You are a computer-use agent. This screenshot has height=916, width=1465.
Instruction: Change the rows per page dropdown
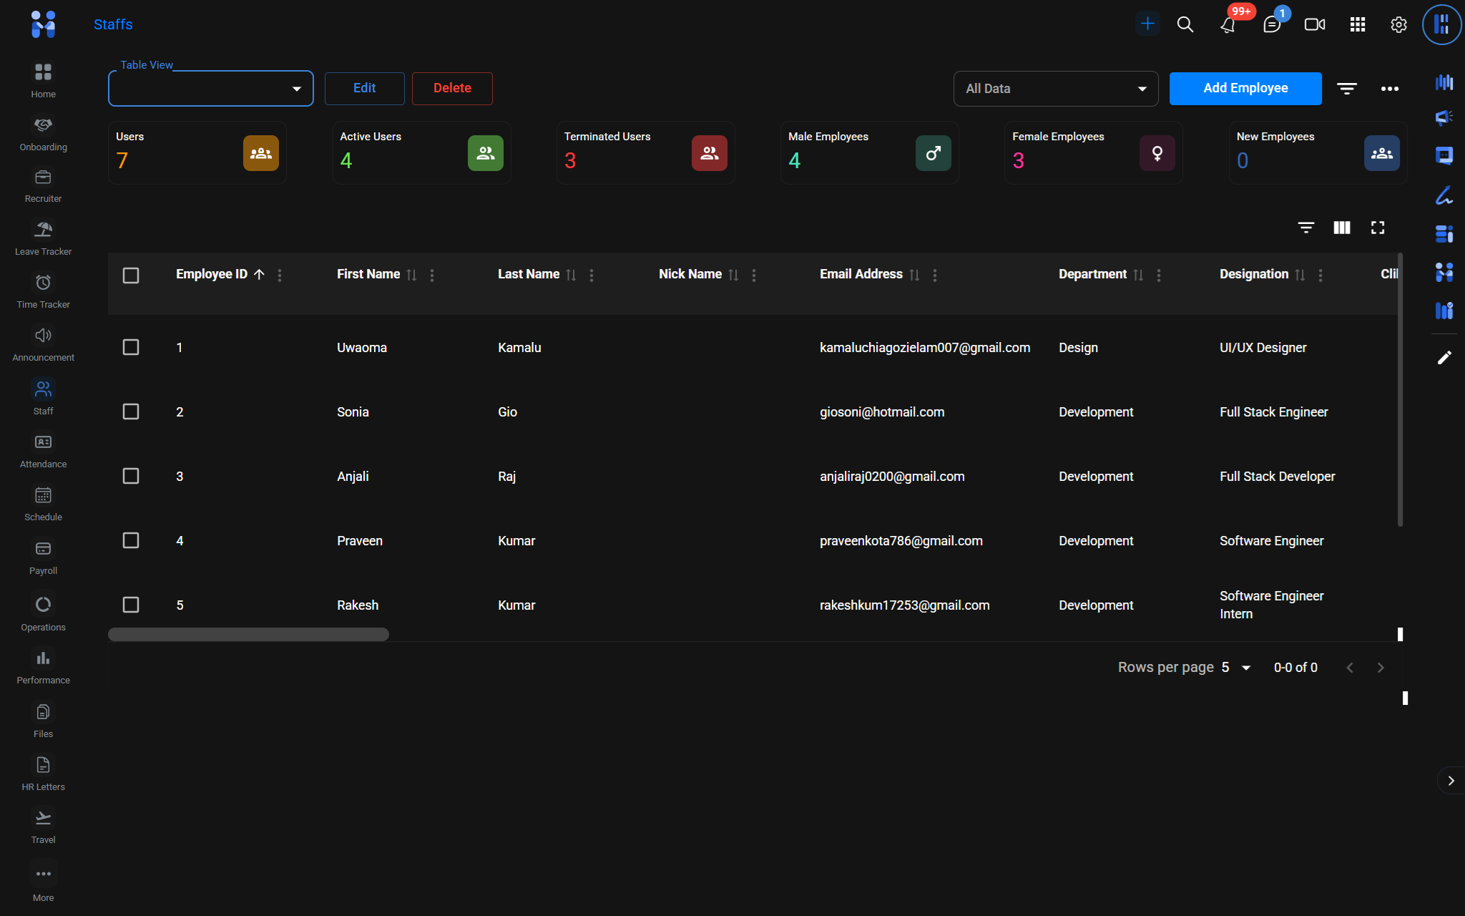pyautogui.click(x=1235, y=668)
